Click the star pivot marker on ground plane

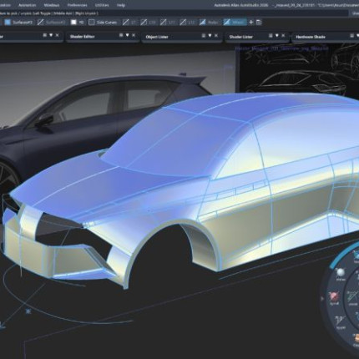(x=28, y=311)
